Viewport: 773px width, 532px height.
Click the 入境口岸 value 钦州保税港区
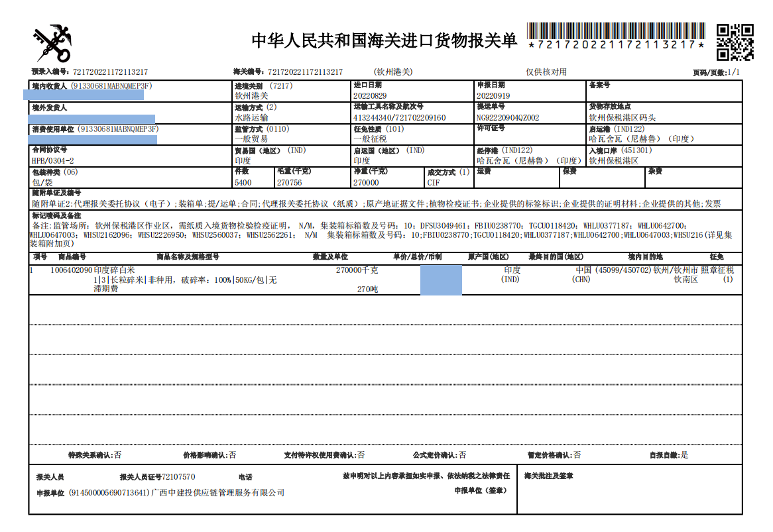click(613, 160)
